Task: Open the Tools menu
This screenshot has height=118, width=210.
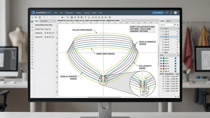Action: coord(94,13)
